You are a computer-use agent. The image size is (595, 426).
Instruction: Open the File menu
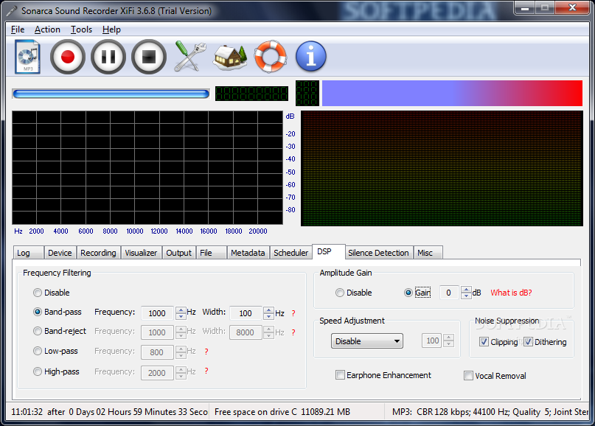pos(18,29)
